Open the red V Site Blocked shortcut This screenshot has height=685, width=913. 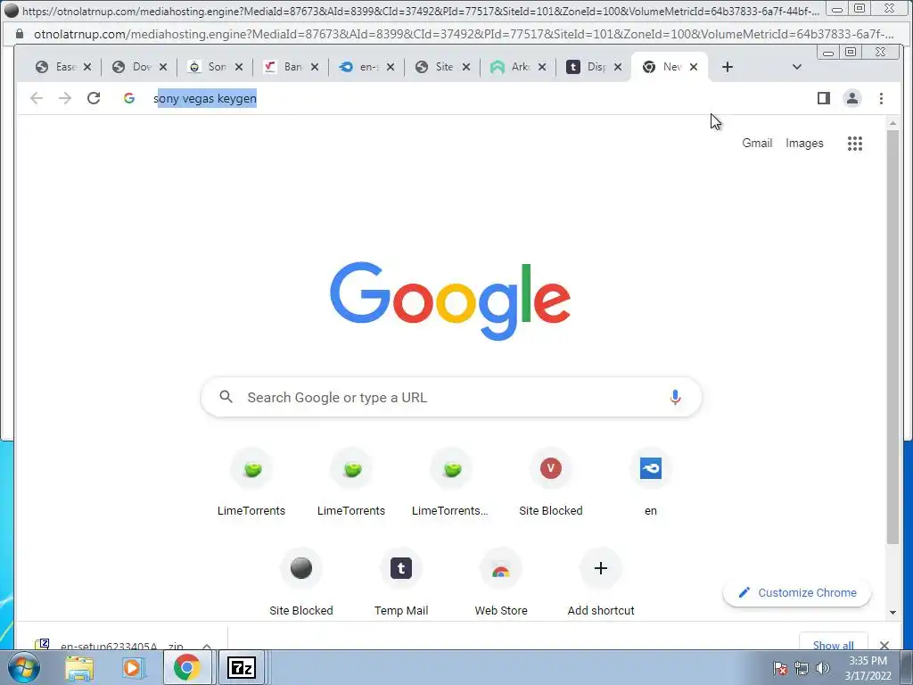(x=551, y=483)
